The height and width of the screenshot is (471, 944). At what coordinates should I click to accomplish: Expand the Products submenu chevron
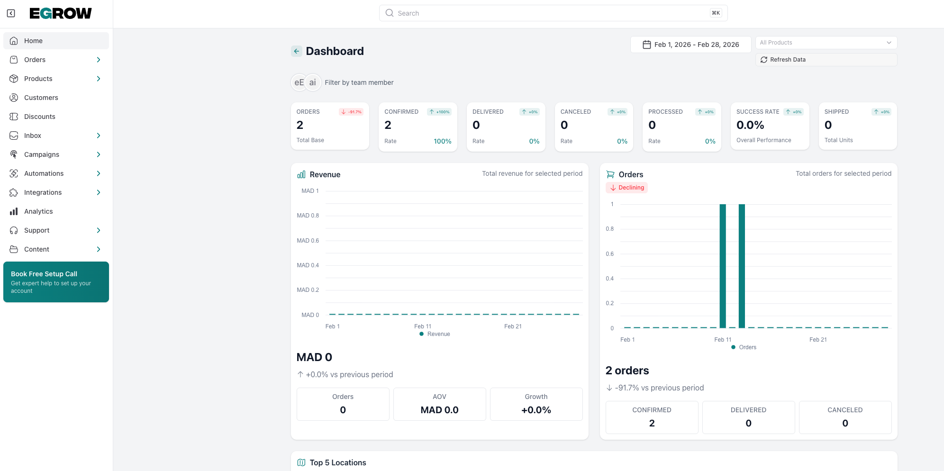tap(99, 79)
